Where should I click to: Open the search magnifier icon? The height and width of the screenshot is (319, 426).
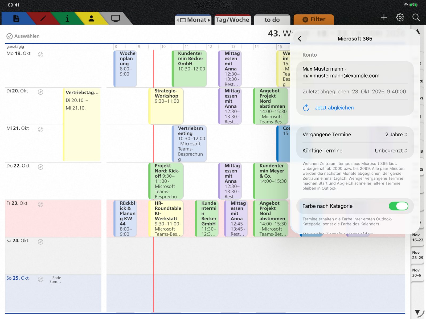pos(416,18)
